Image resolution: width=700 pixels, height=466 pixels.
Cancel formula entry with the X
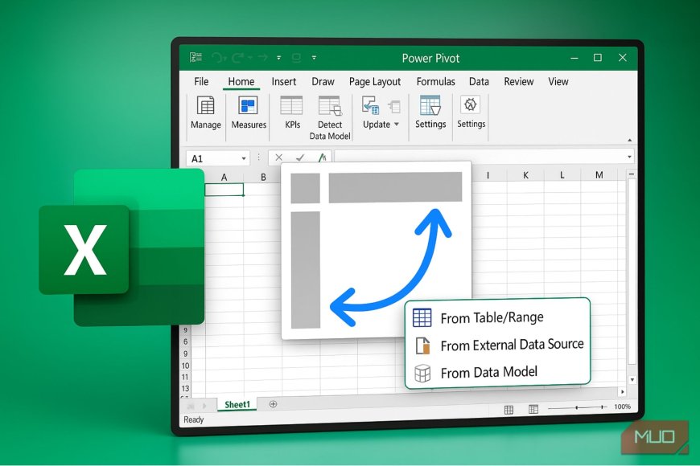278,157
